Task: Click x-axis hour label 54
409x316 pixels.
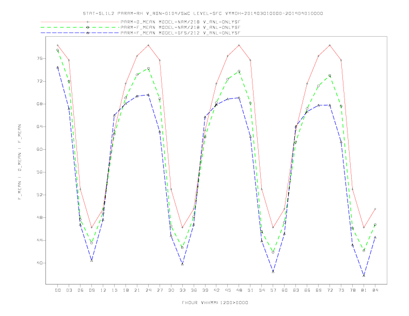Action: (262, 290)
